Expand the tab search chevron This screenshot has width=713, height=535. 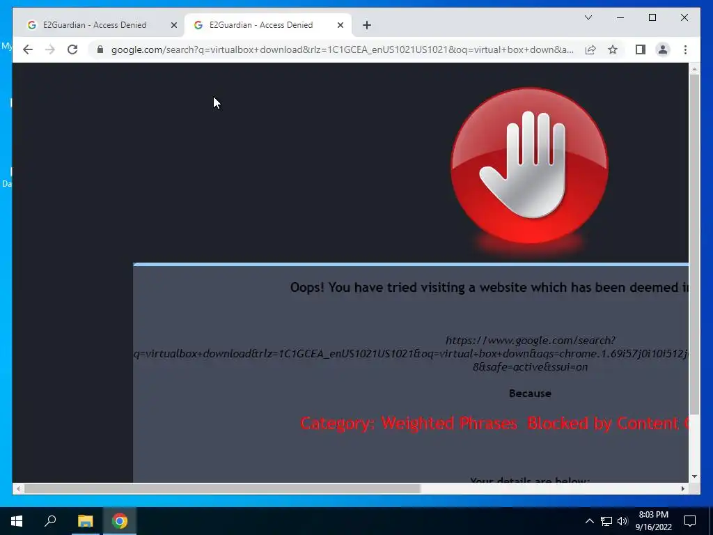[588, 17]
